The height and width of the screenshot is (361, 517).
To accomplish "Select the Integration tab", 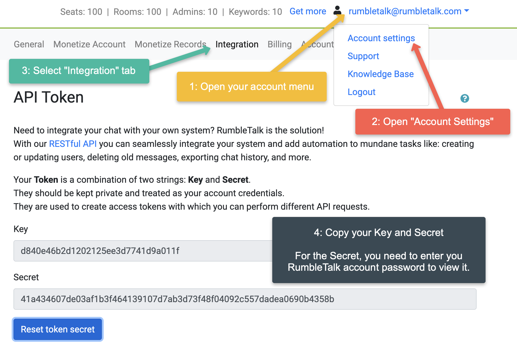I will tap(237, 44).
